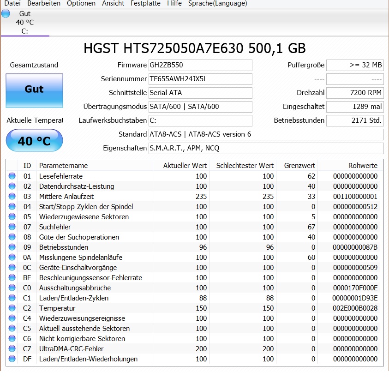Click the status orb of Laden/Entladen-Zyklen row
This screenshot has height=384, width=389.
[12, 298]
